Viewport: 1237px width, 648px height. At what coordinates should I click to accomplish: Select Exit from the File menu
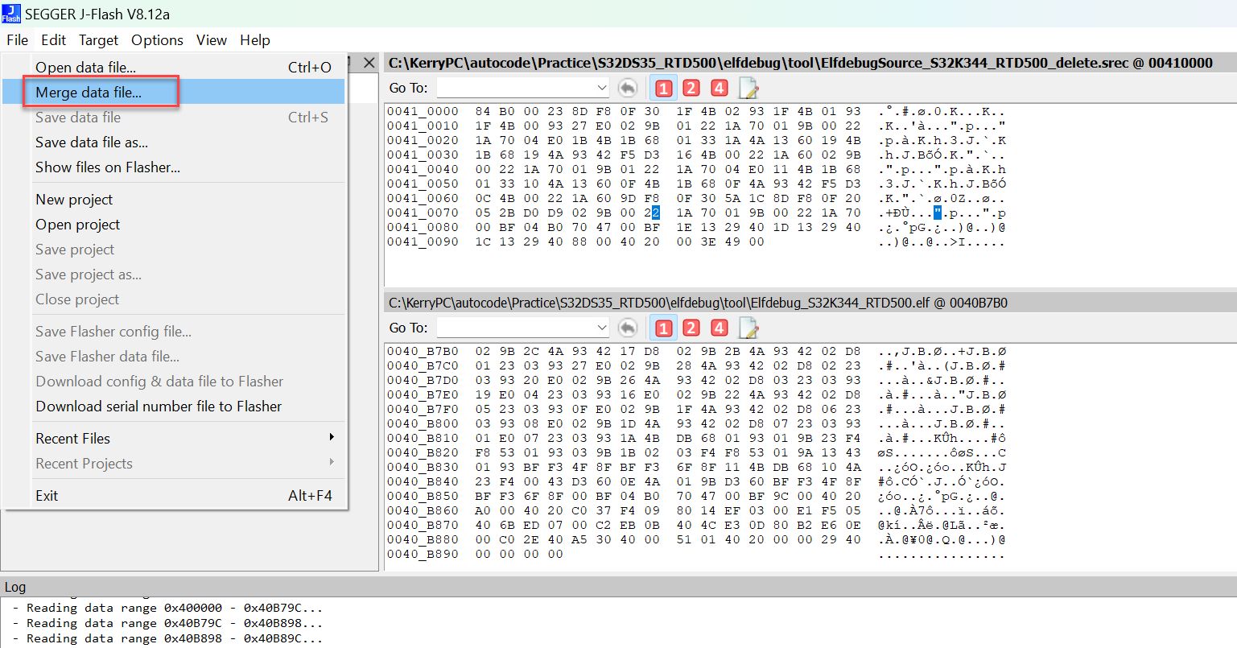tap(175, 495)
